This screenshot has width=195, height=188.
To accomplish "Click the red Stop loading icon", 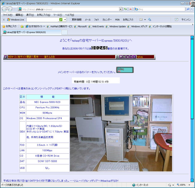I will (x=130, y=9).
